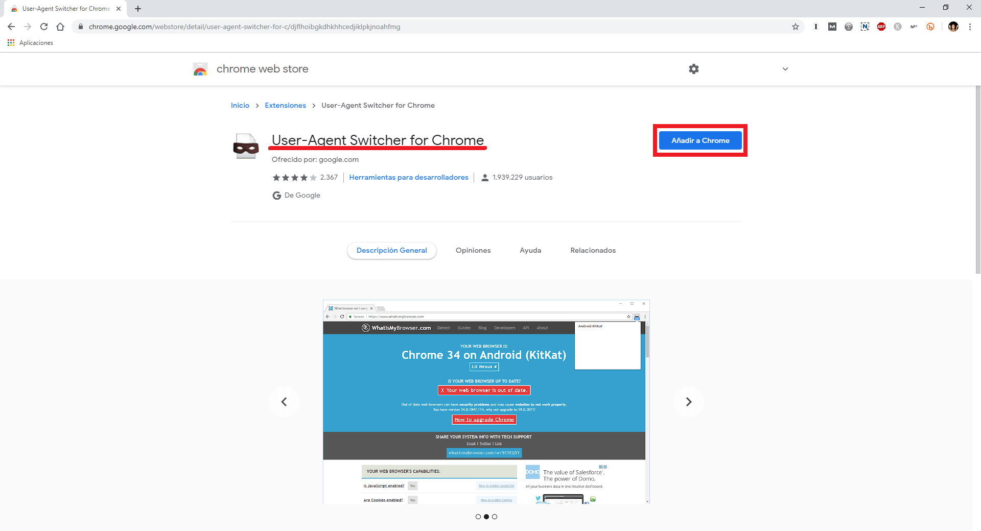The width and height of the screenshot is (981, 531).
Task: Switch to the Ayuda tab
Action: [530, 250]
